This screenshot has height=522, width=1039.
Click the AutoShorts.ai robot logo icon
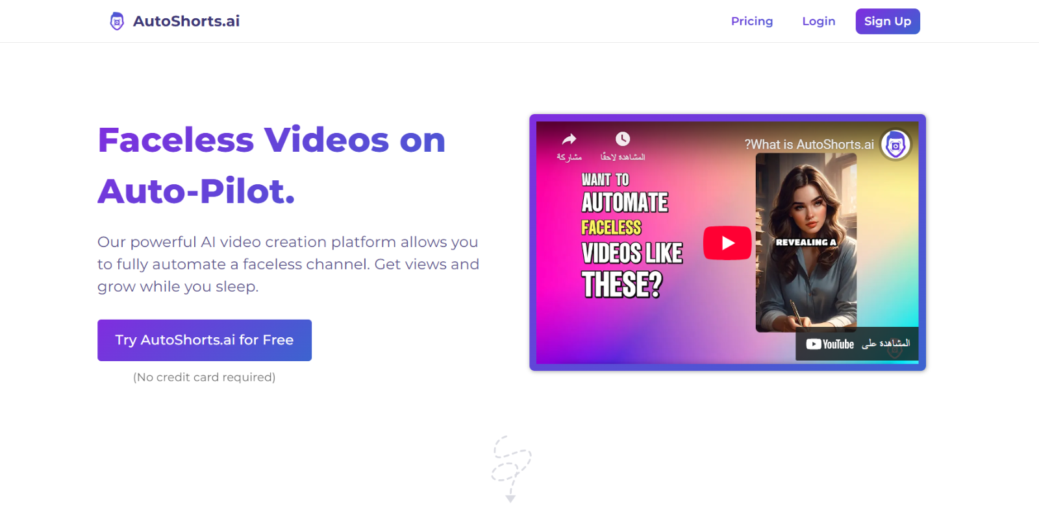(117, 21)
